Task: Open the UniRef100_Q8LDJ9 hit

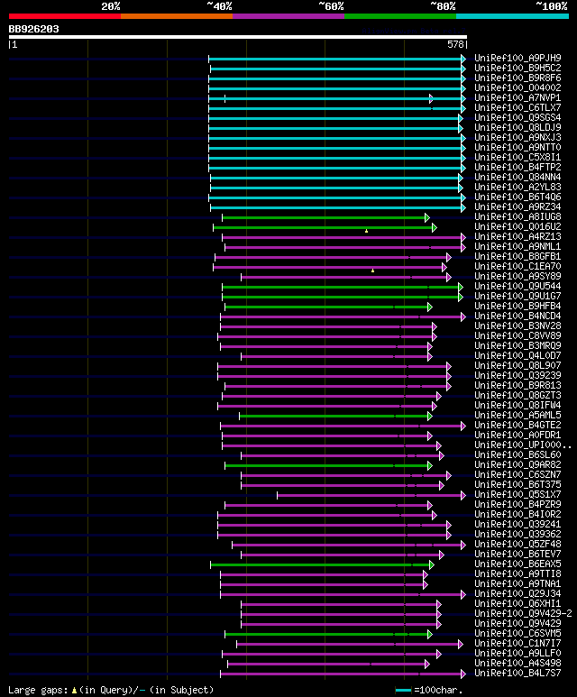Action: [x=517, y=127]
